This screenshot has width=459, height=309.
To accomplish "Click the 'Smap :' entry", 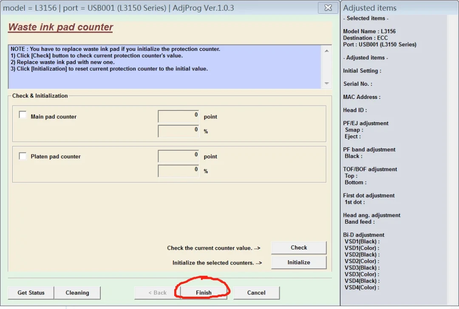I will pos(354,130).
